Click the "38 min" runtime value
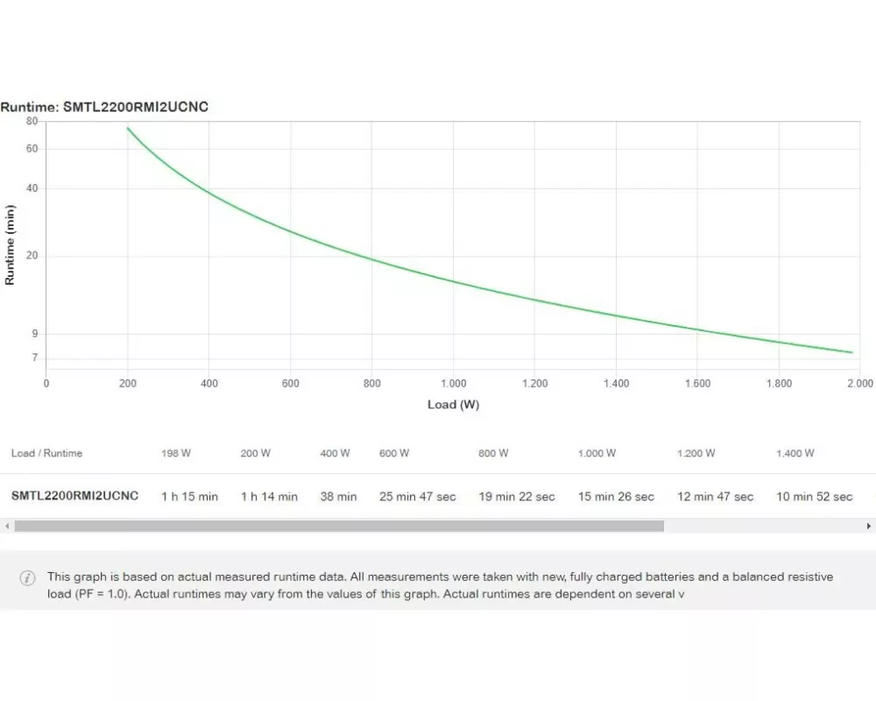The image size is (876, 701). [338, 497]
